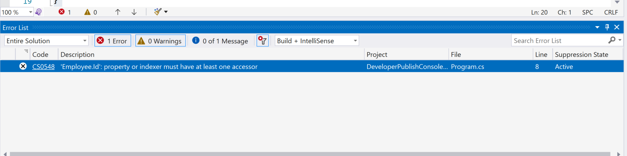The image size is (627, 156).
Task: Navigate to next issue with down arrow
Action: tap(134, 12)
